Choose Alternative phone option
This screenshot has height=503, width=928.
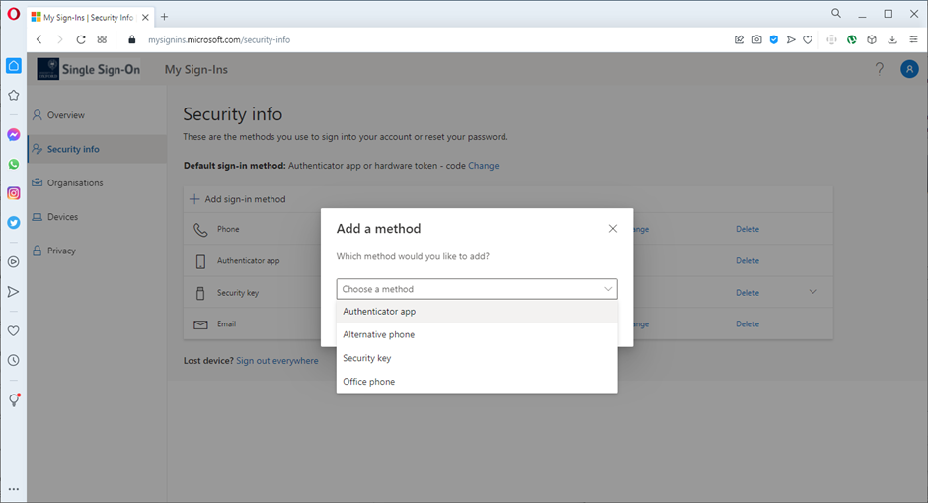378,334
